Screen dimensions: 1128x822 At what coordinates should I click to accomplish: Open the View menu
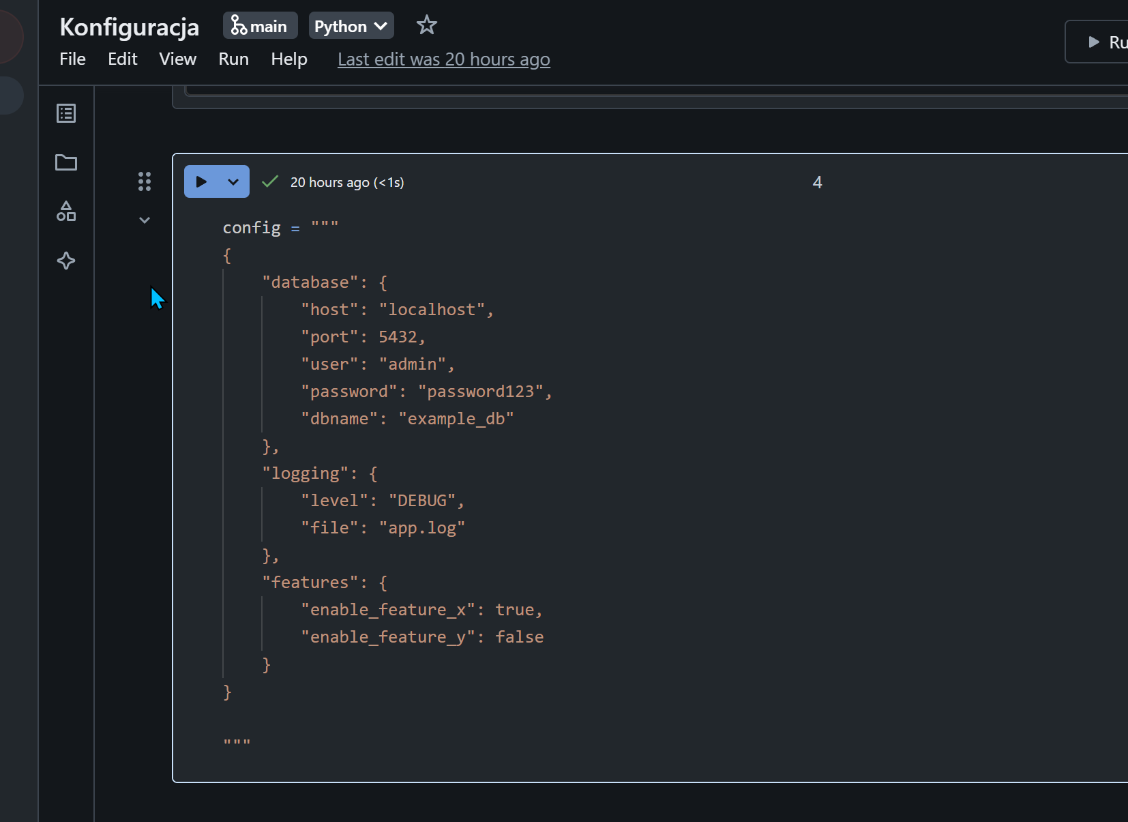click(177, 59)
